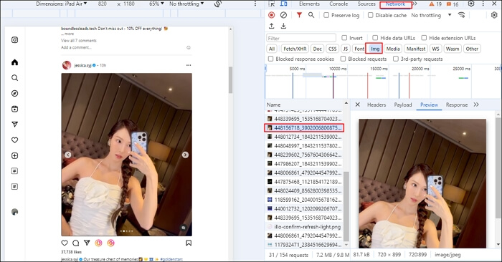Select request illo-confirm-refresh-light.png

(x=304, y=226)
